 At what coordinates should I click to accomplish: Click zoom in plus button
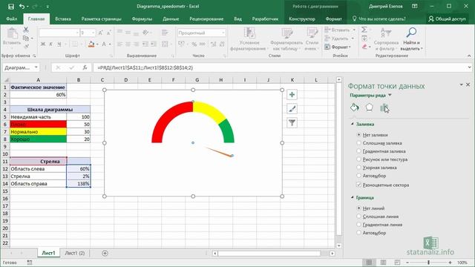pyautogui.click(x=451, y=263)
